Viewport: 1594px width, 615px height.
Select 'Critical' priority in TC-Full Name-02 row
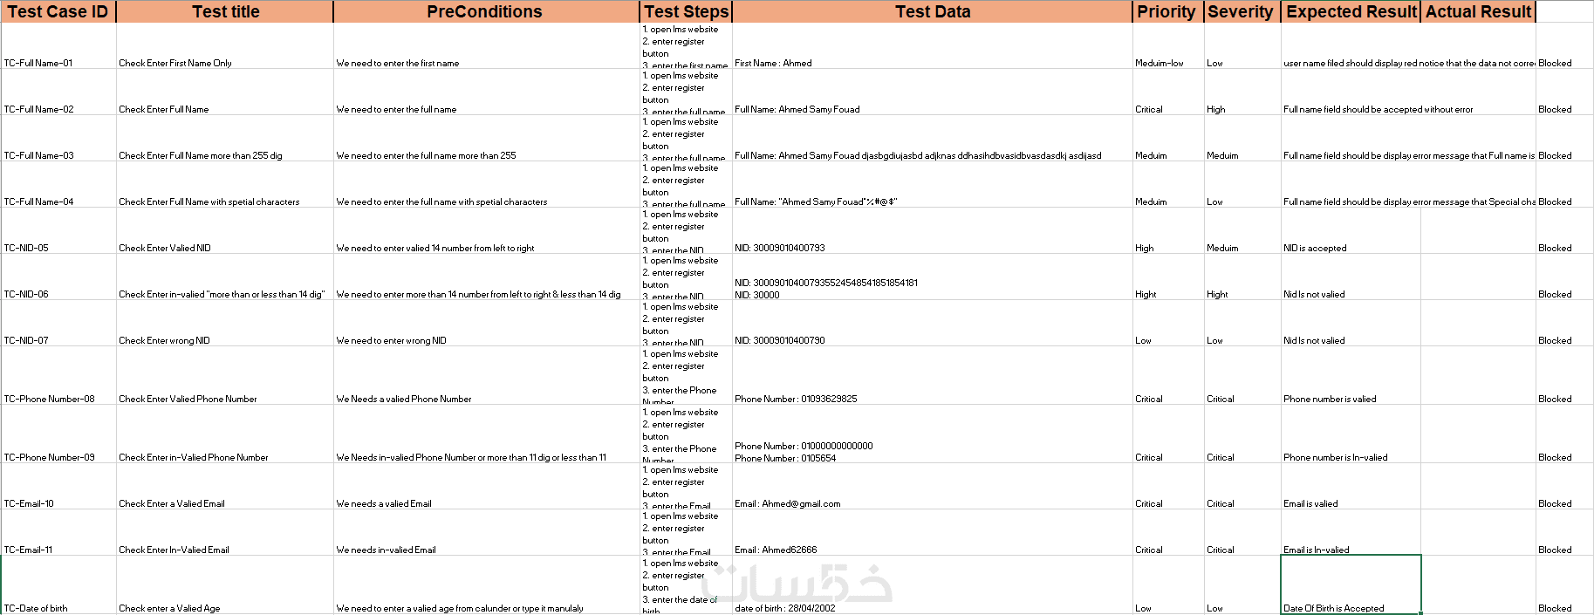coord(1168,92)
